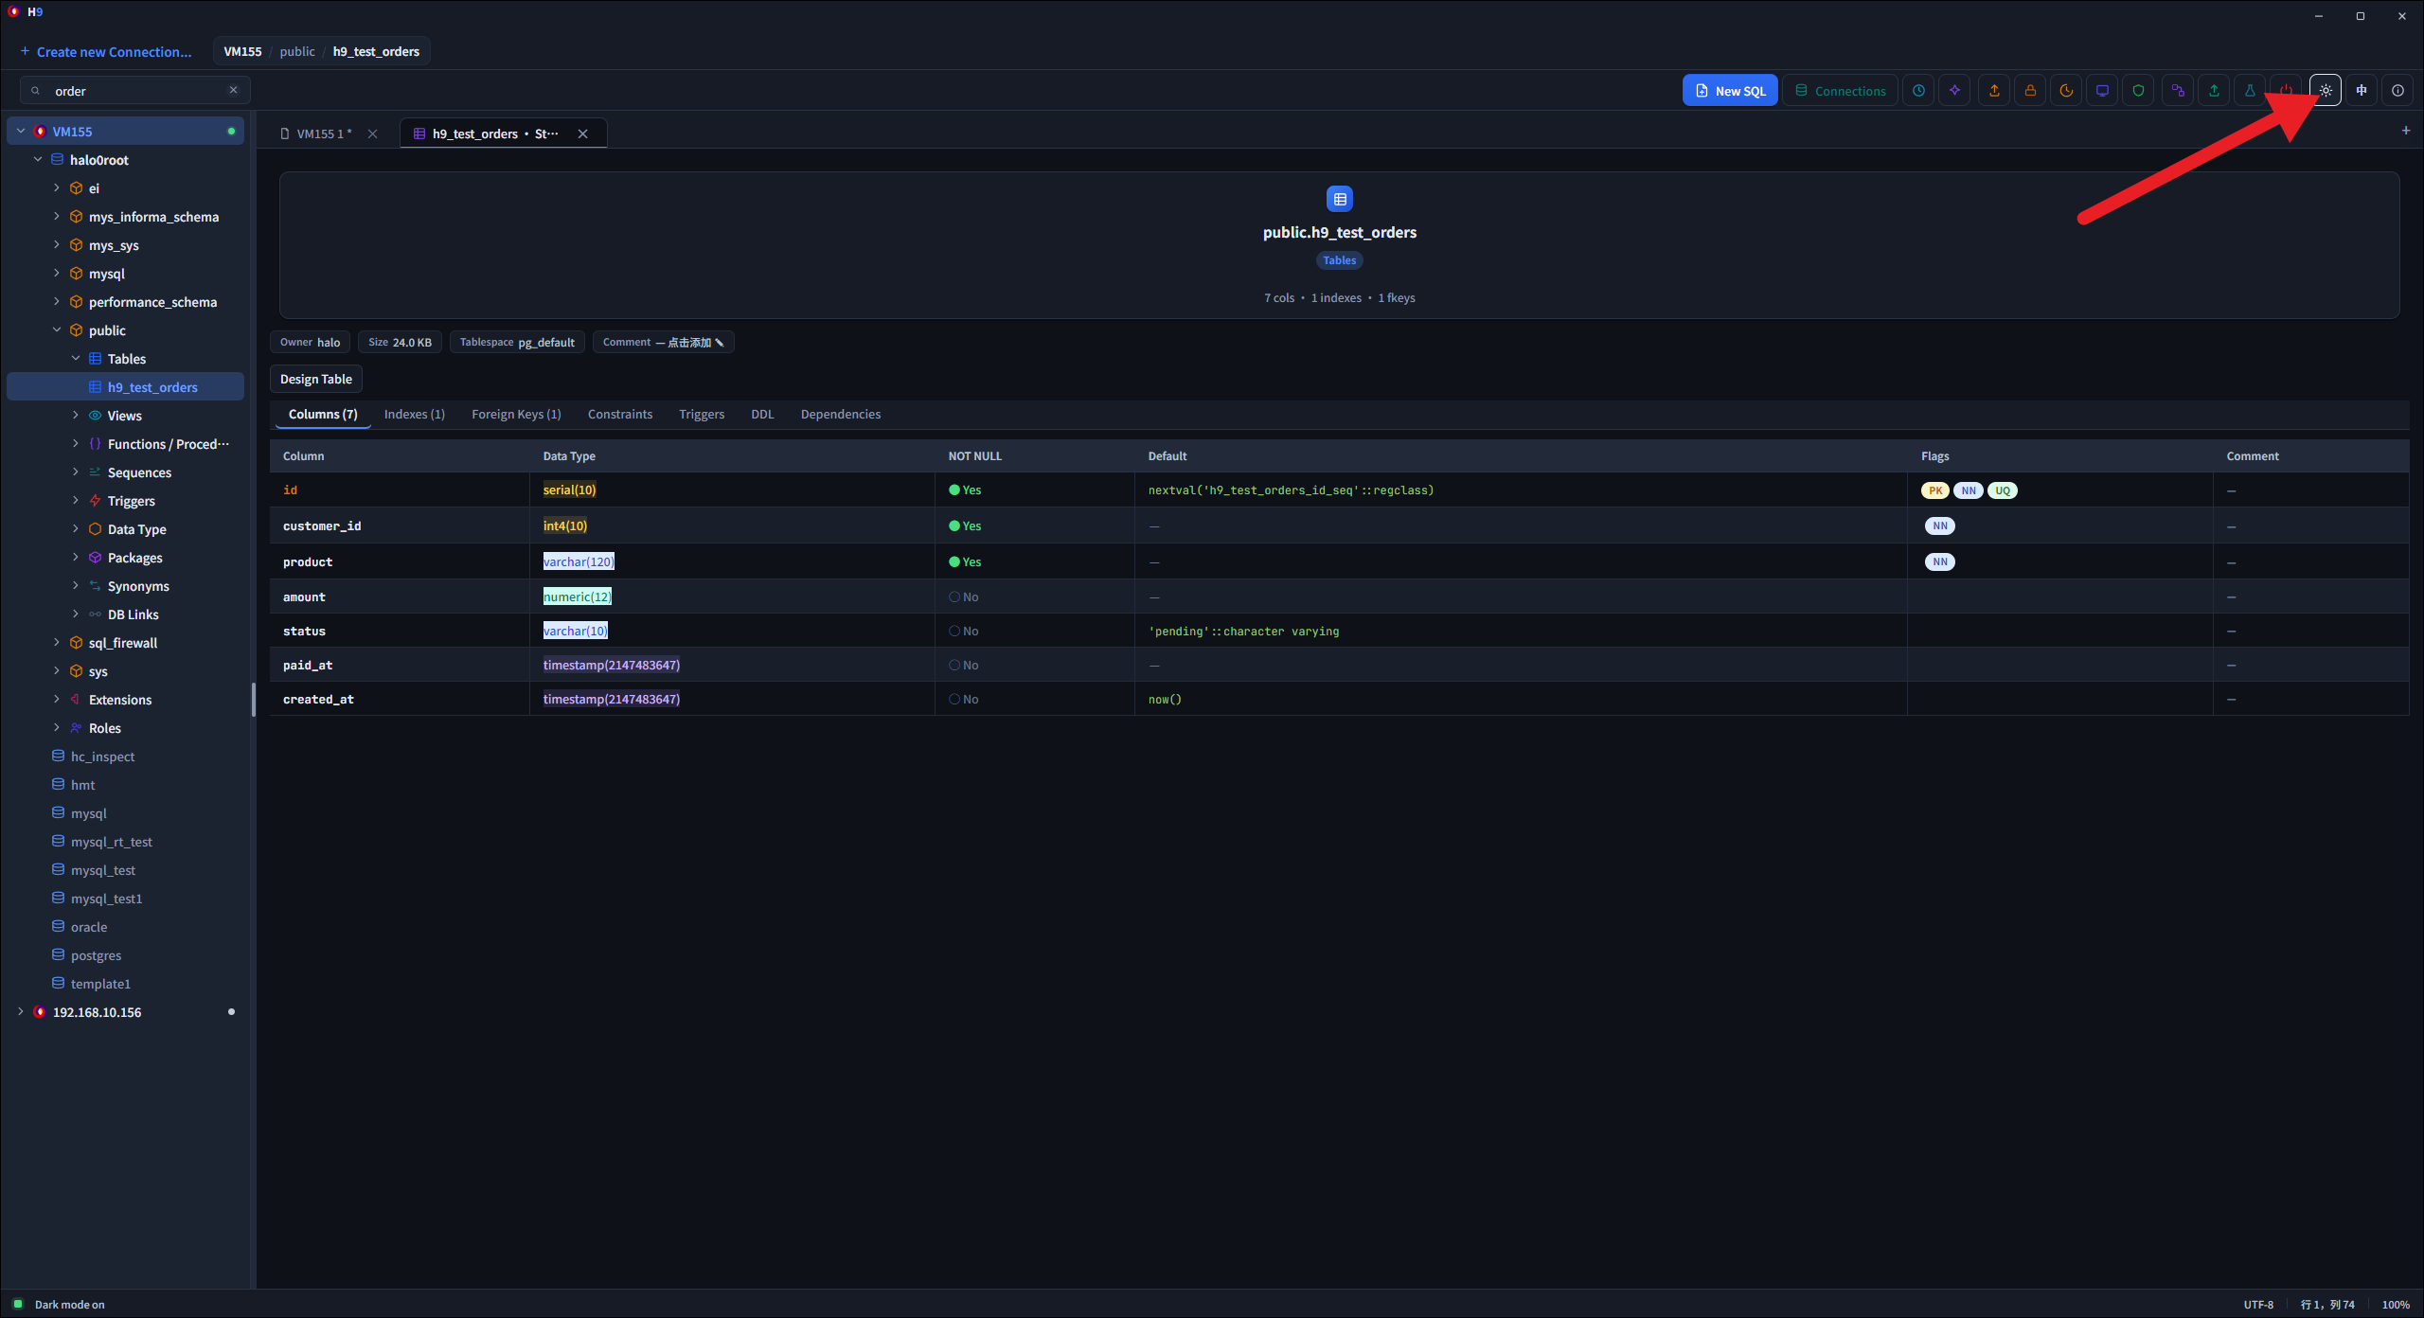Image resolution: width=2424 pixels, height=1318 pixels.
Task: Click the plus icon to add a tab
Action: coord(2406,131)
